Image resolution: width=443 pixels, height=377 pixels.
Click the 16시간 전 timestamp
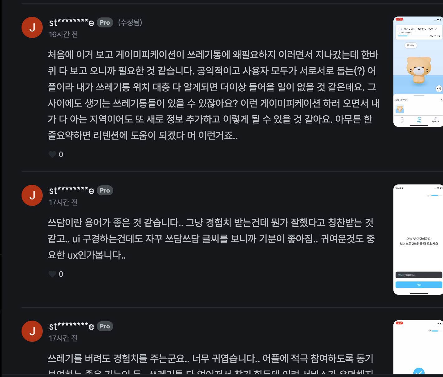click(x=63, y=34)
